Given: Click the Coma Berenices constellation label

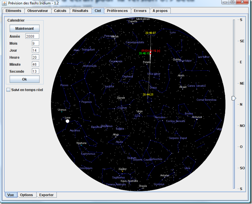Looking at the screenshot, I should click(206, 100).
